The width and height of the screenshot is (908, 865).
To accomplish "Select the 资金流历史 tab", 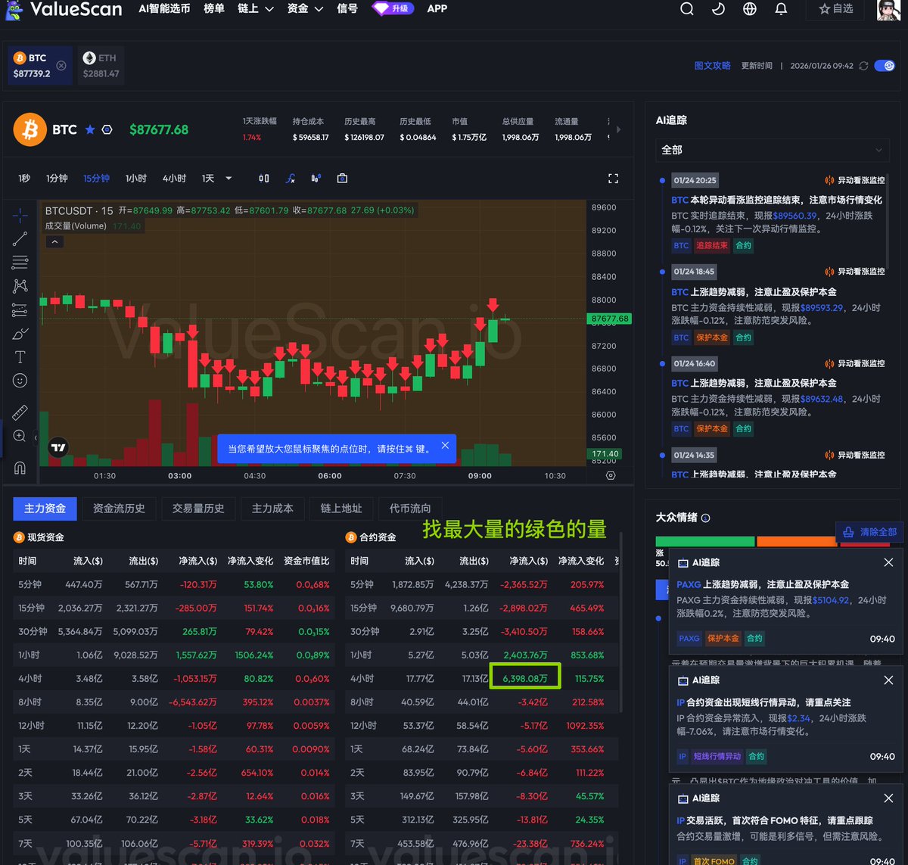I will point(119,509).
